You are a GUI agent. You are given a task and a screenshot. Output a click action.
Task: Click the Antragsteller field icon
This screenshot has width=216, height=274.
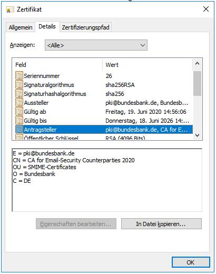click(19, 130)
